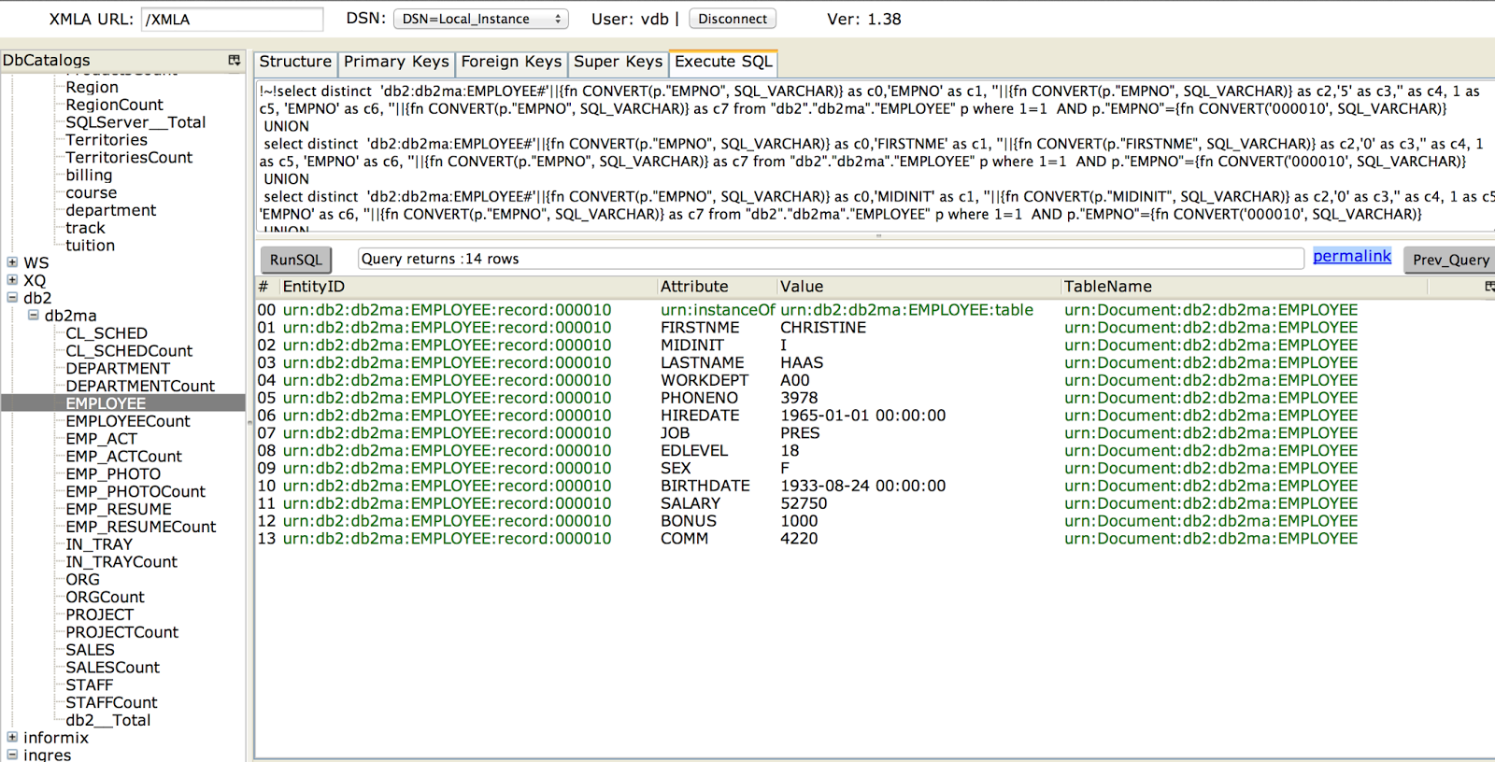Select the Execute SQL tab

tap(723, 62)
